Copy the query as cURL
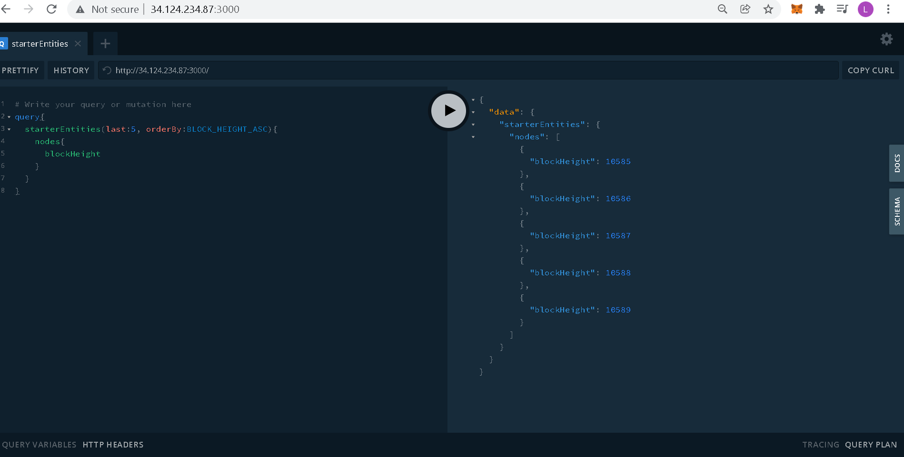Viewport: 904px width, 457px height. [x=870, y=70]
